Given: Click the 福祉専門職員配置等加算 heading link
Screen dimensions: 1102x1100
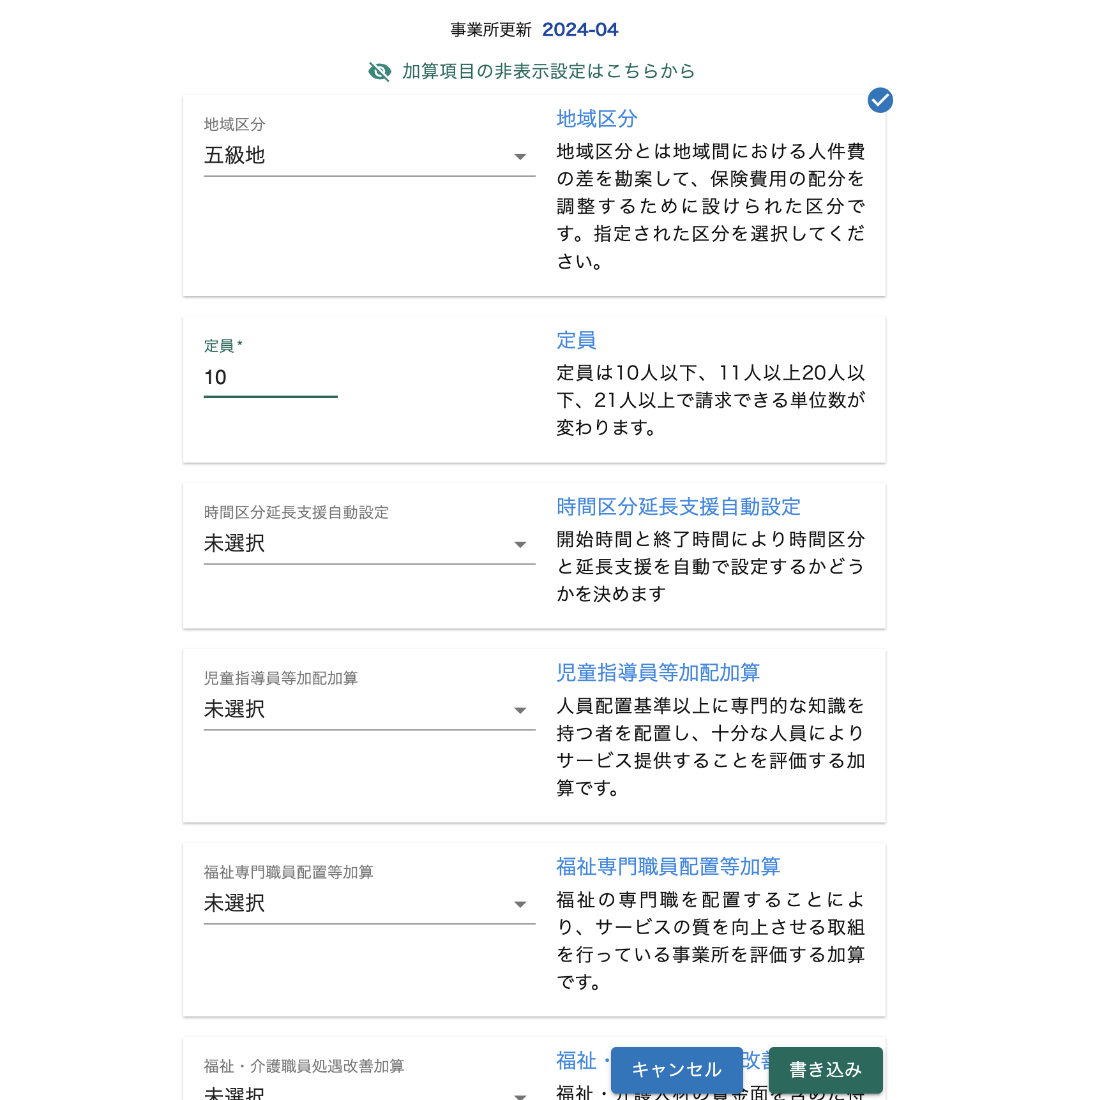Looking at the screenshot, I should 668,866.
